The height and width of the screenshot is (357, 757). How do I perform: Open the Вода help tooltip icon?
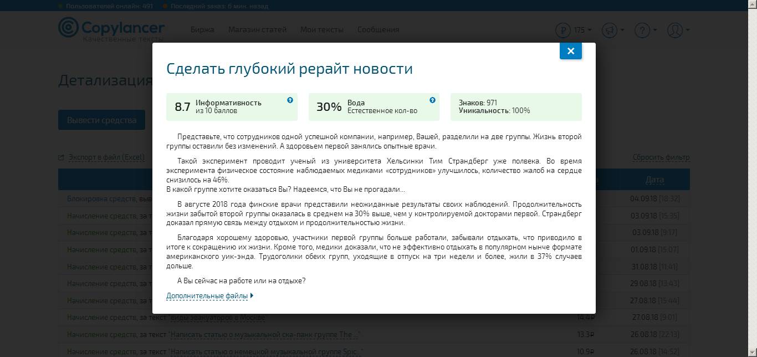point(432,100)
